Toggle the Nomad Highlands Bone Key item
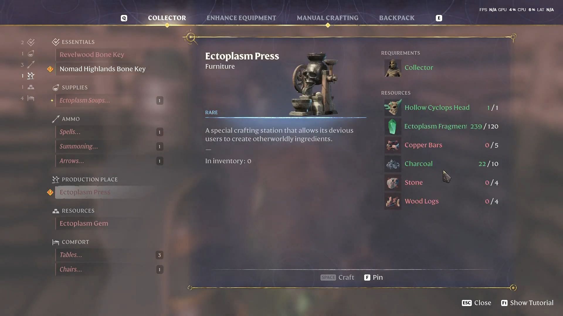563x316 pixels. (x=102, y=69)
